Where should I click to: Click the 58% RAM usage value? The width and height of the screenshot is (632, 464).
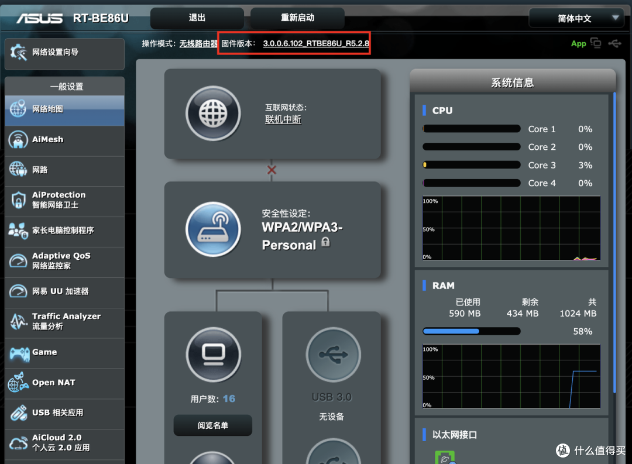click(x=583, y=331)
